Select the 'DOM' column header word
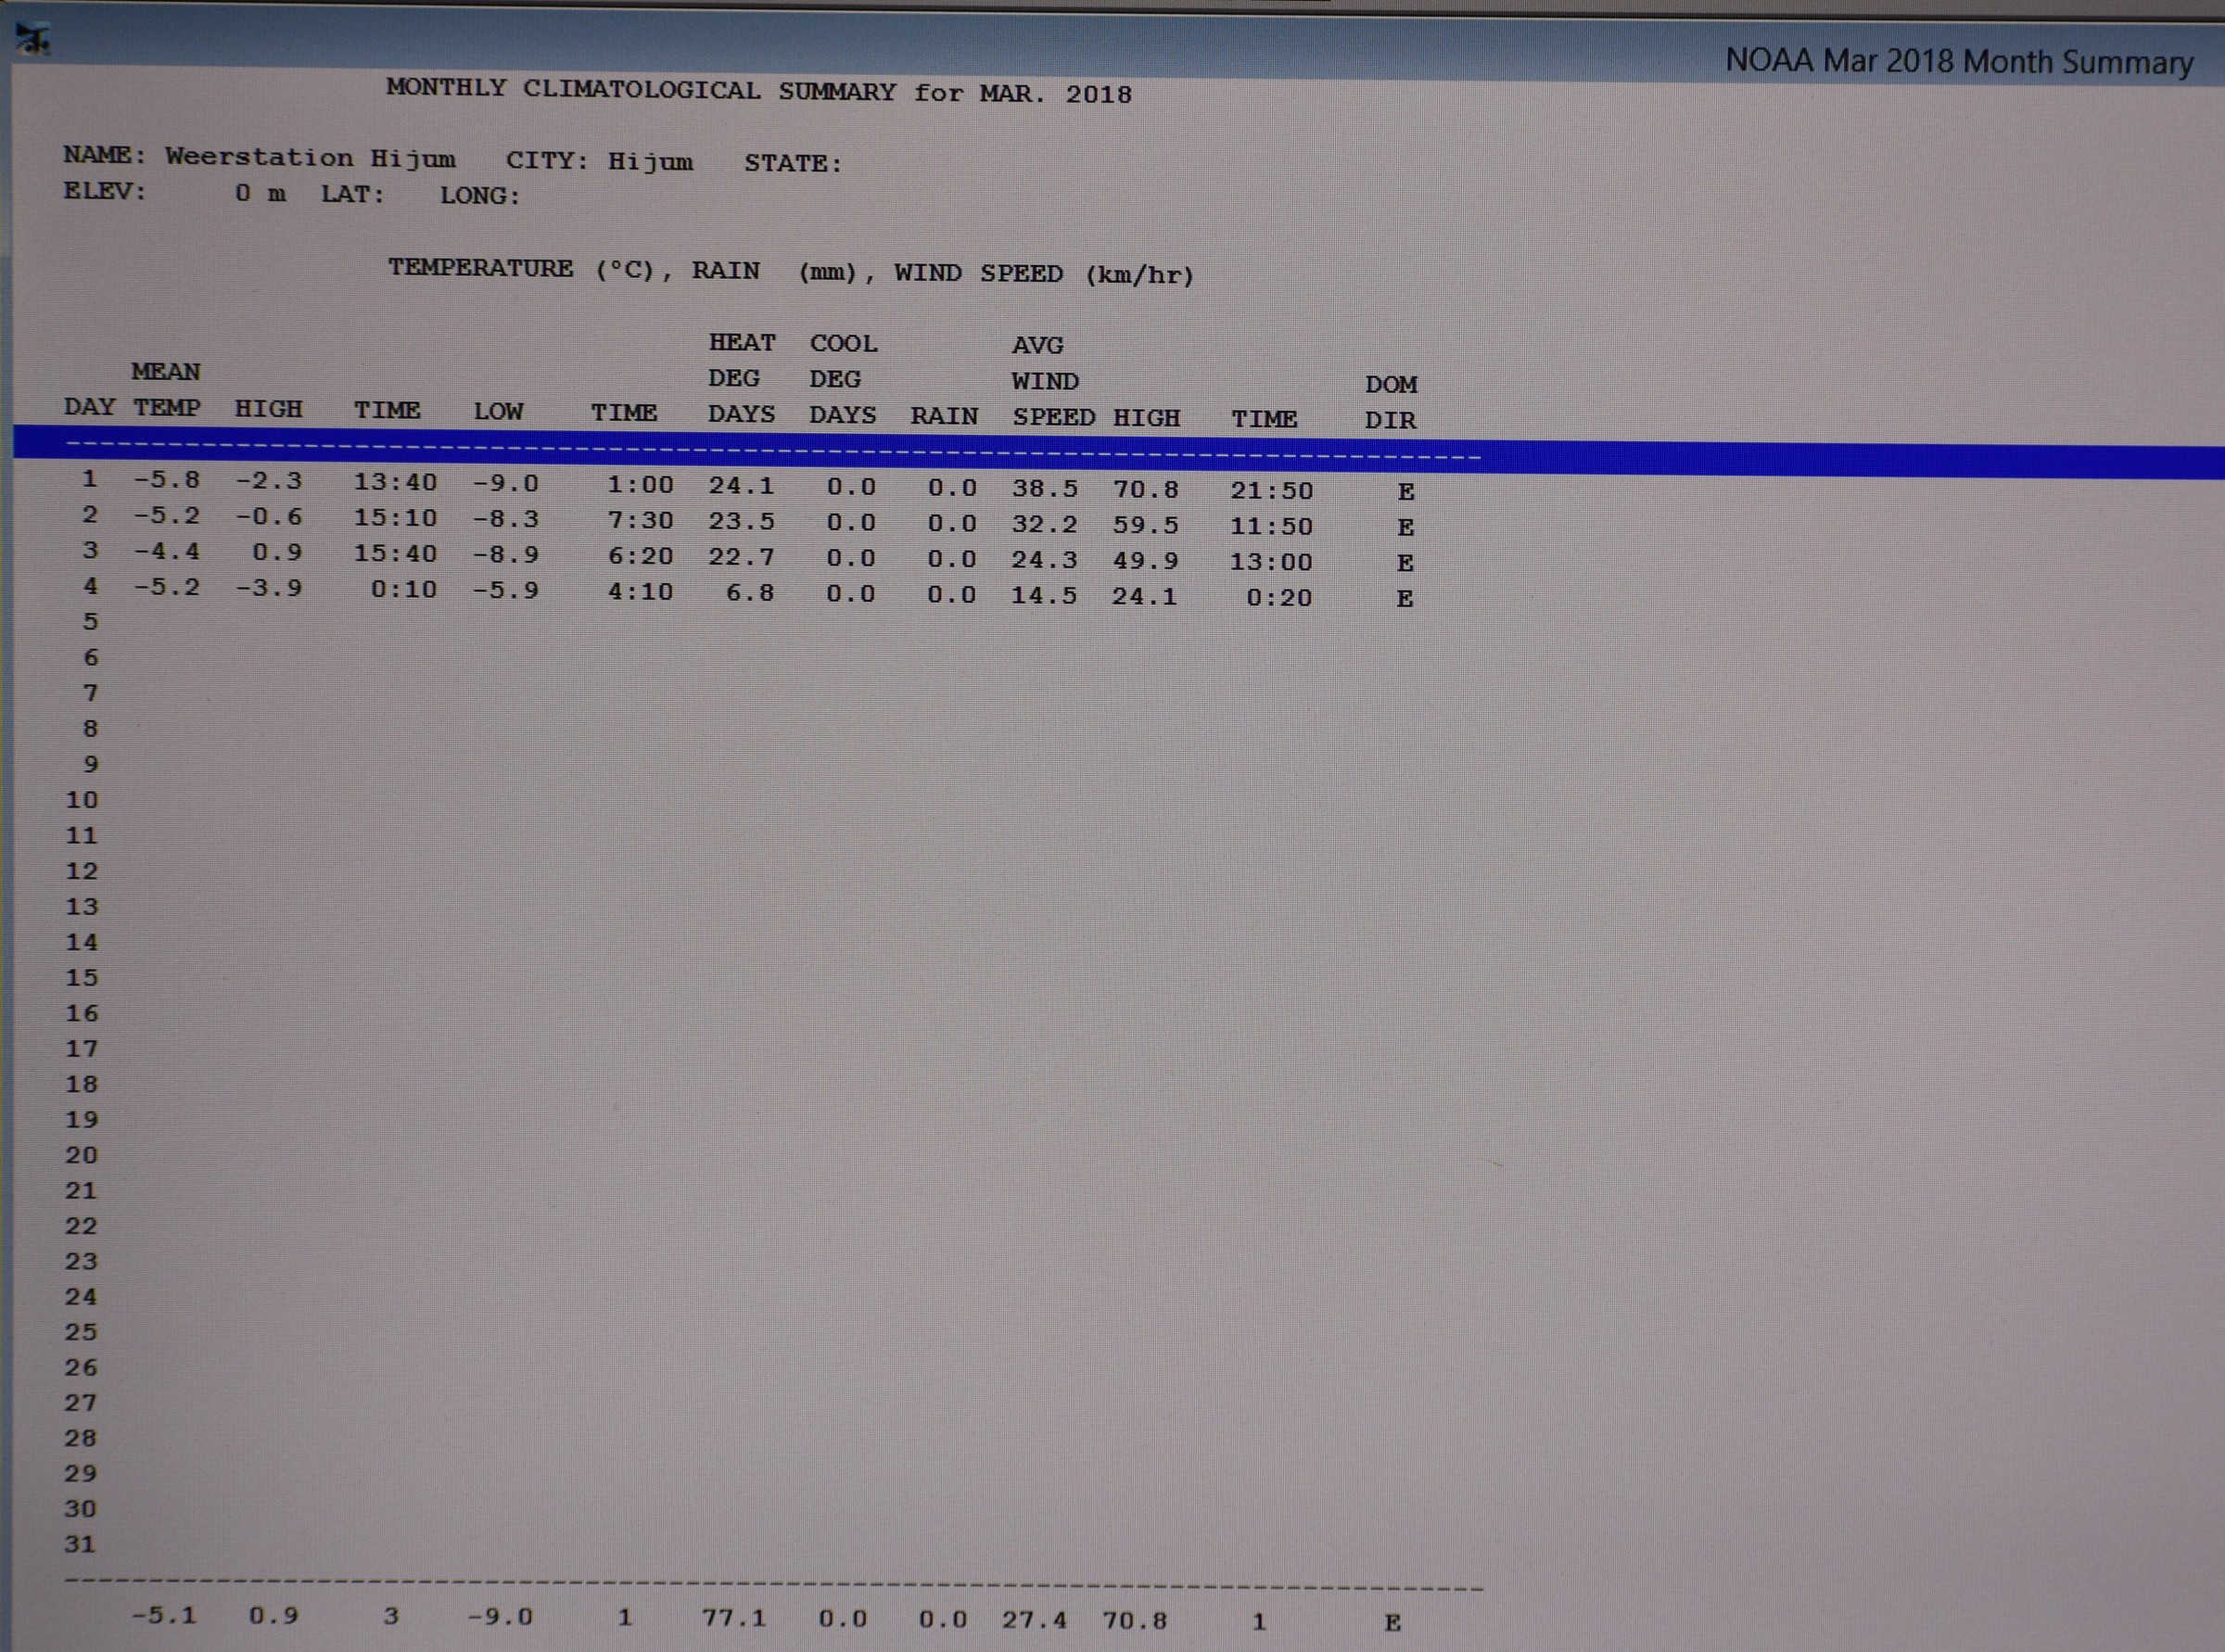The width and height of the screenshot is (2225, 1652). click(1391, 384)
